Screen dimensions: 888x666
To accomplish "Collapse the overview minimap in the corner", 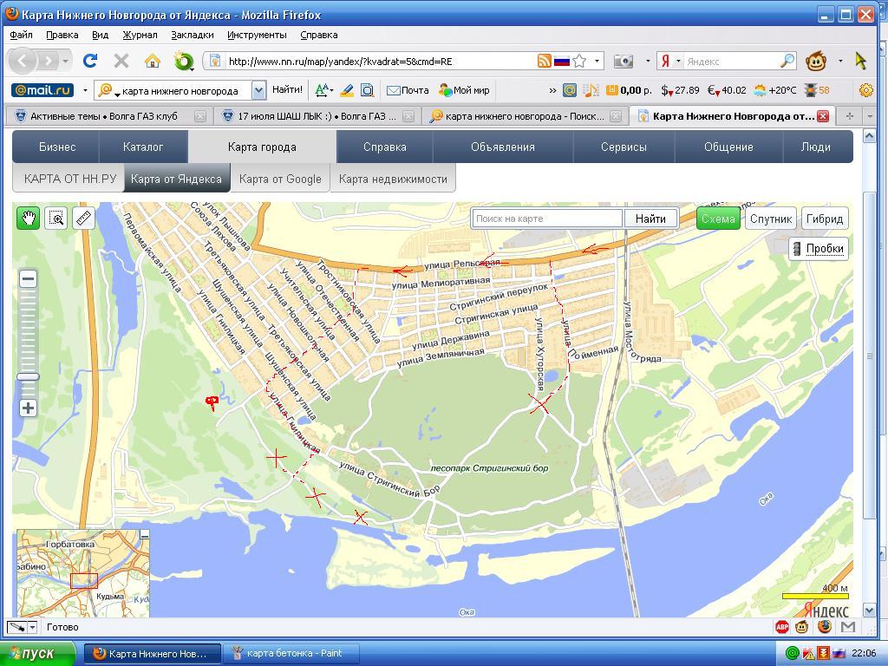I will [x=145, y=534].
